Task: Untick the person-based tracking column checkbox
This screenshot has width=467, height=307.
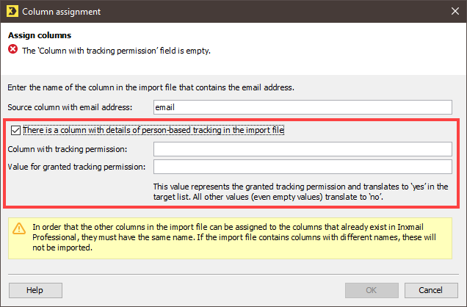Action: coord(15,130)
